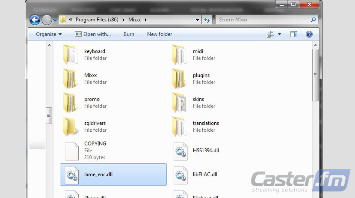Click the lame_enc.dll file name
This screenshot has width=355, height=198.
pyautogui.click(x=98, y=174)
